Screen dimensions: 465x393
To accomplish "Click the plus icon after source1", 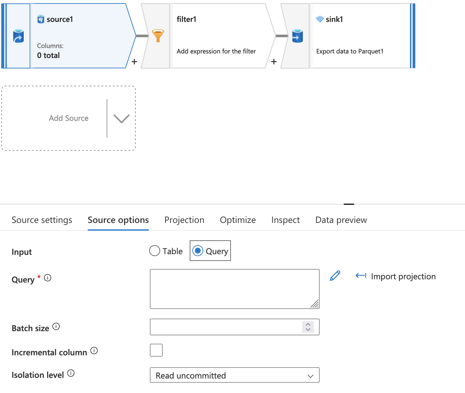I will [134, 62].
